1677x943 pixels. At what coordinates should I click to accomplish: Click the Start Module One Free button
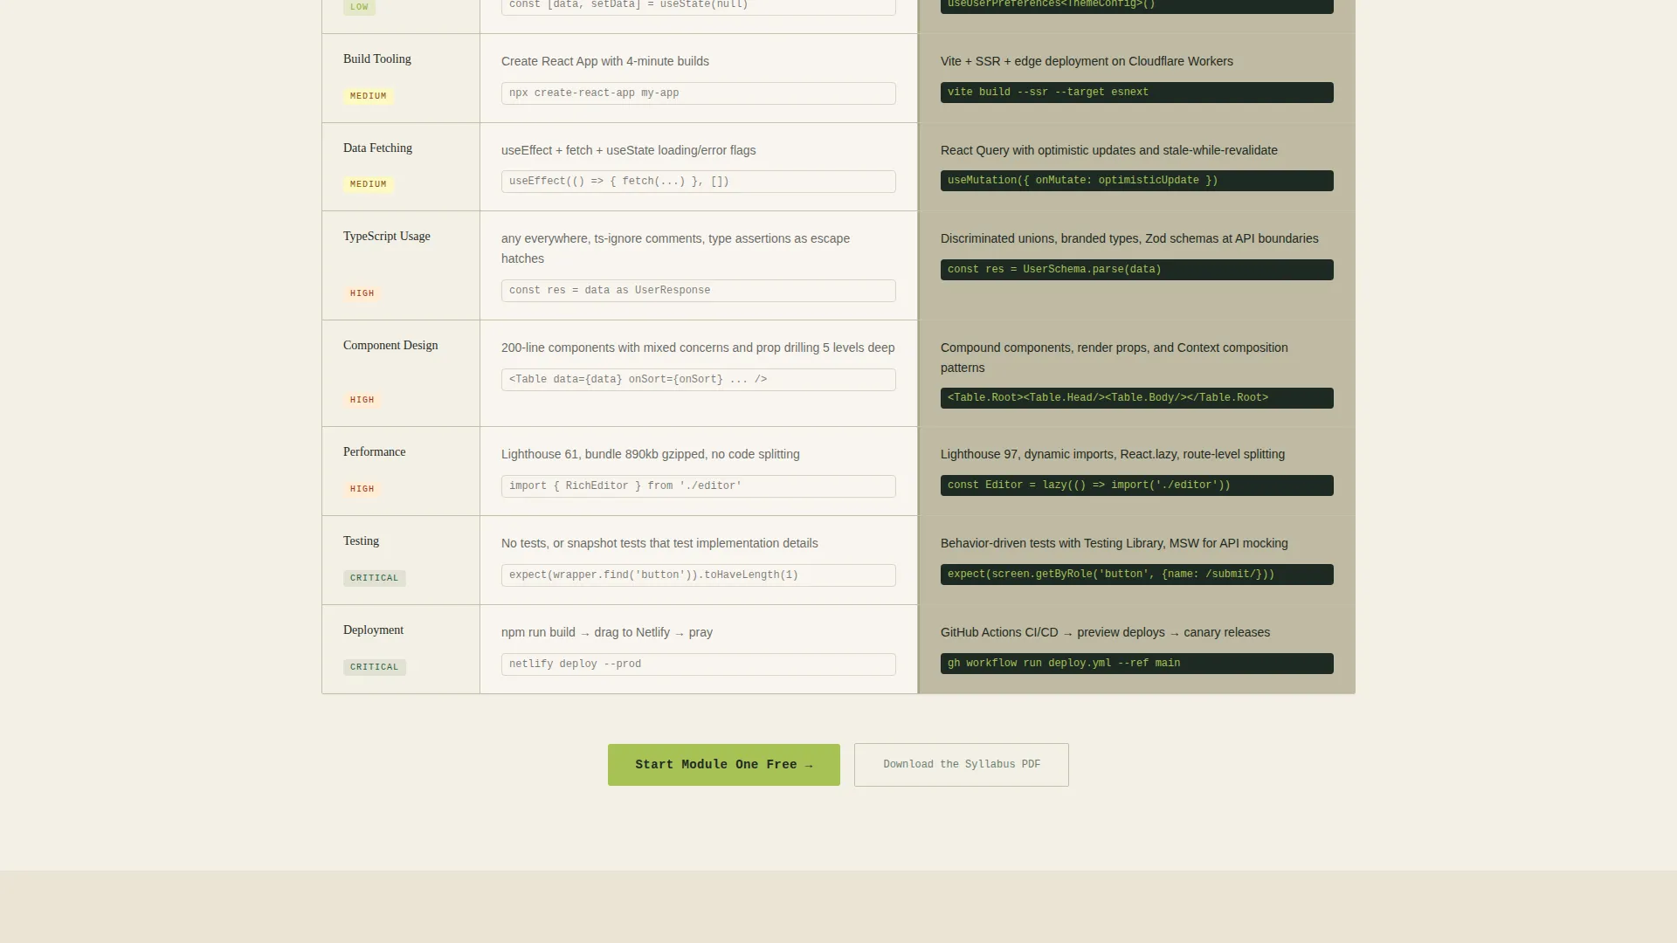(x=723, y=765)
